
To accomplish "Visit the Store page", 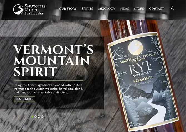I will click(139, 9).
